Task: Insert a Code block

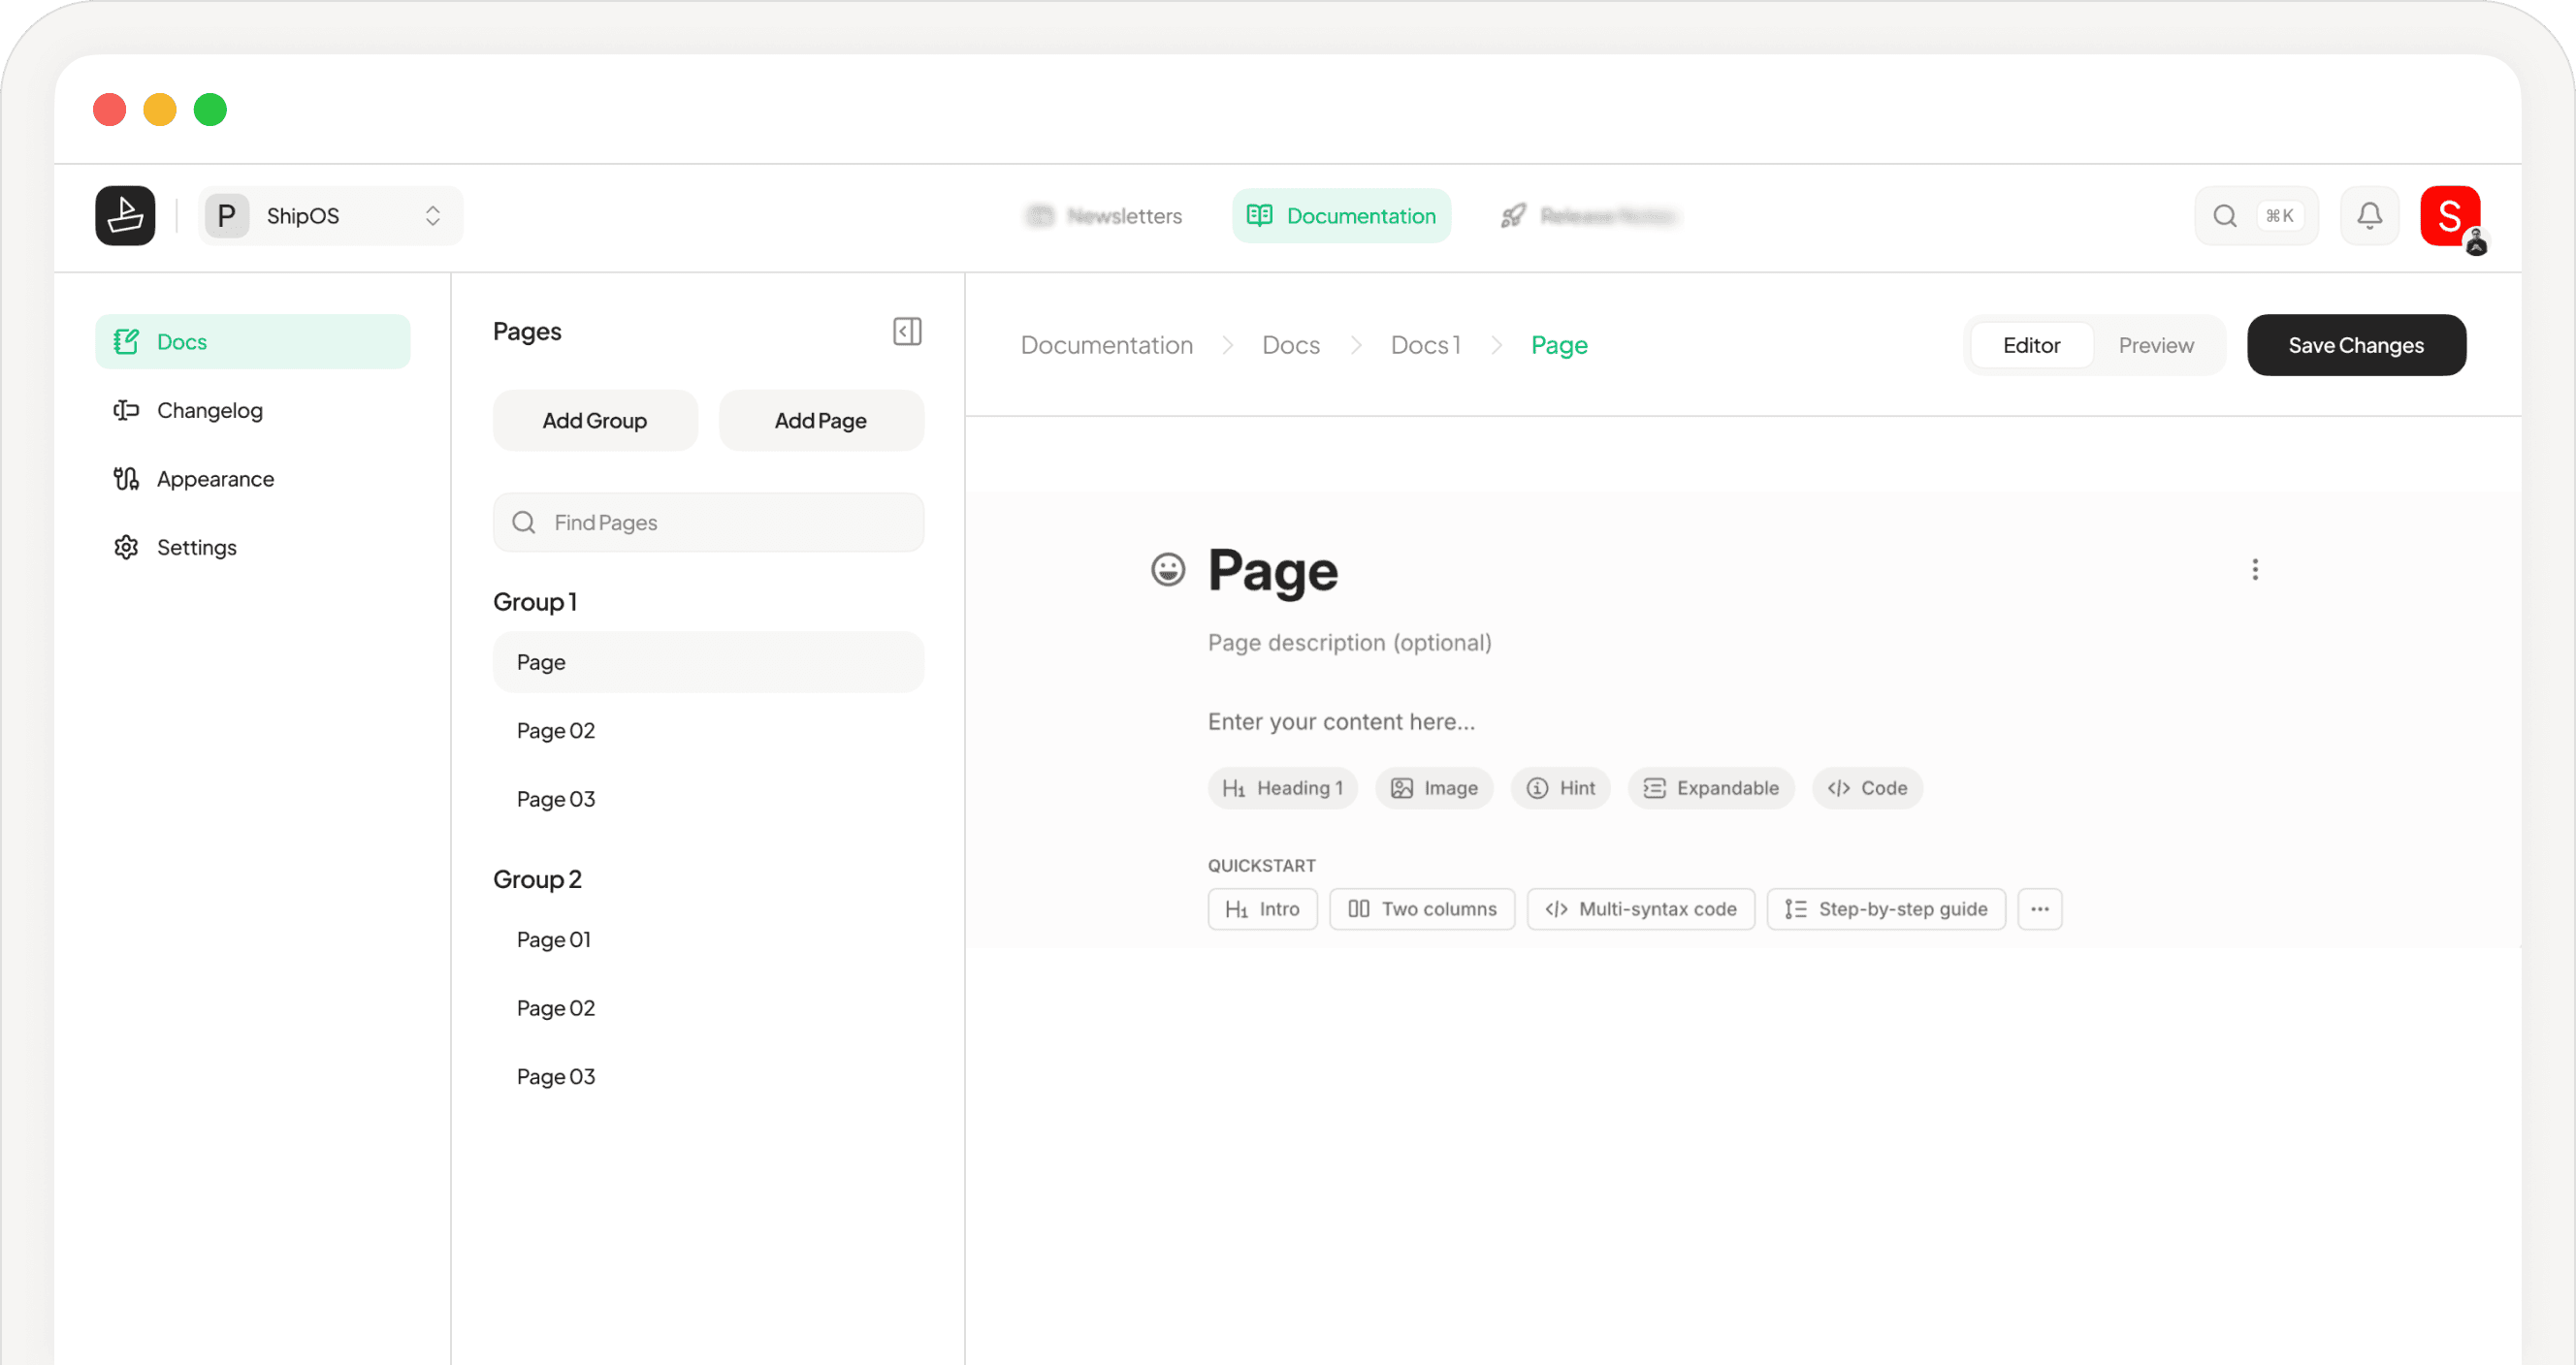Action: pyautogui.click(x=1866, y=787)
